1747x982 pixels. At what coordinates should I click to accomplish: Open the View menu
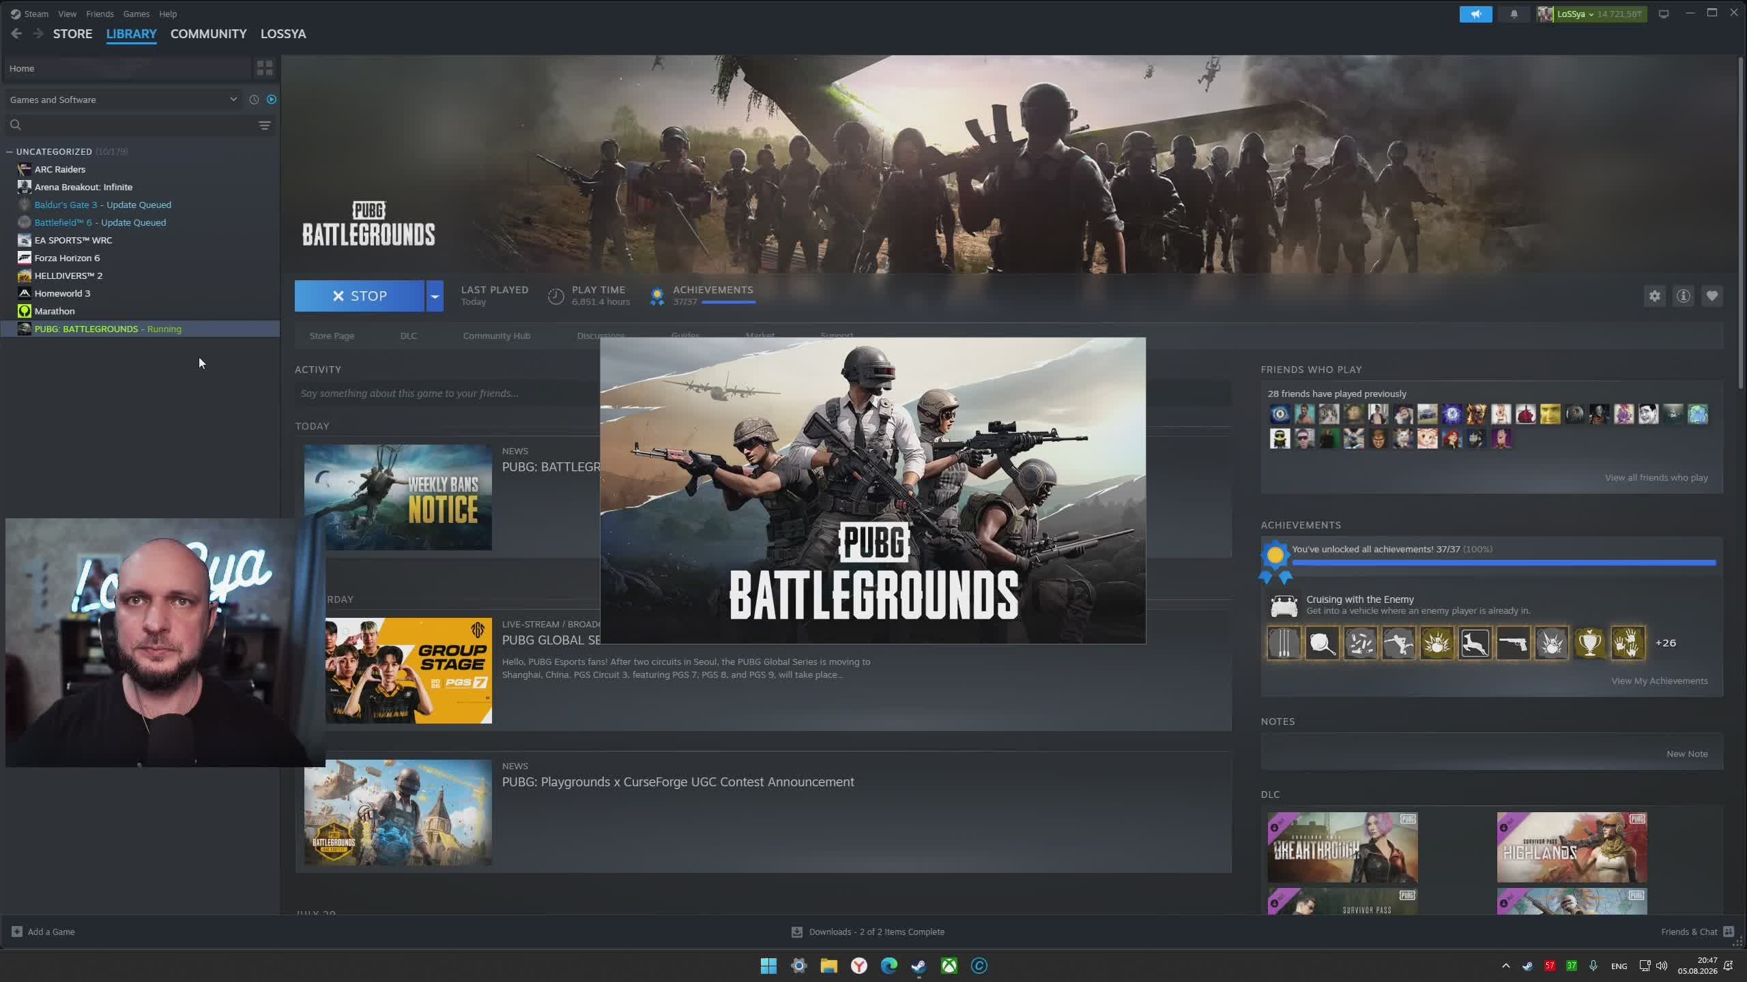67,14
